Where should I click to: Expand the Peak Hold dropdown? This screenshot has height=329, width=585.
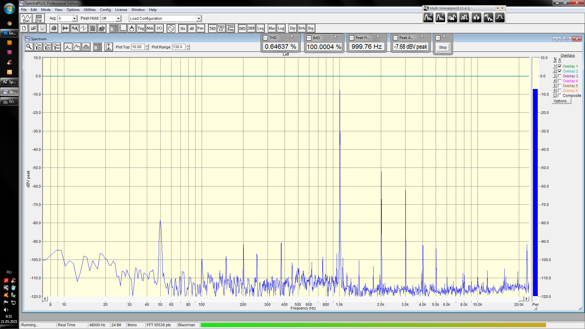[118, 19]
